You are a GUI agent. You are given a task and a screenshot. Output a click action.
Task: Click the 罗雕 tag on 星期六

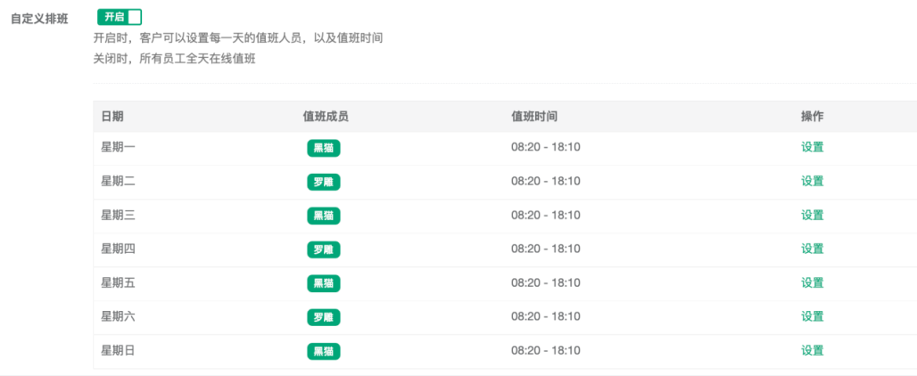point(323,317)
